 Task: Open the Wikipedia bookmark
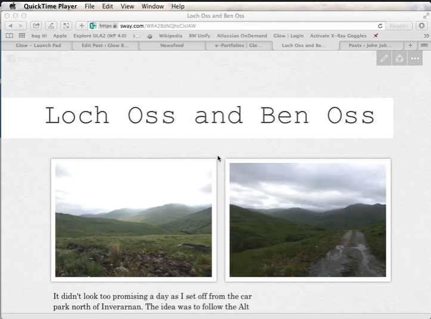pos(170,36)
